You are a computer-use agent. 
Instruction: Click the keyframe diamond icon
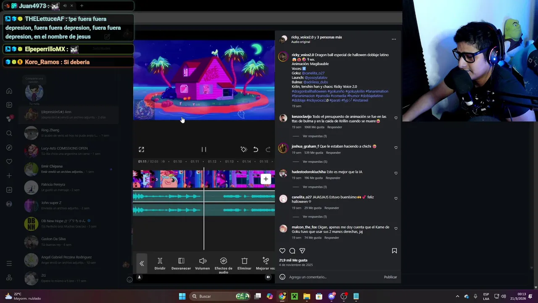point(243,149)
